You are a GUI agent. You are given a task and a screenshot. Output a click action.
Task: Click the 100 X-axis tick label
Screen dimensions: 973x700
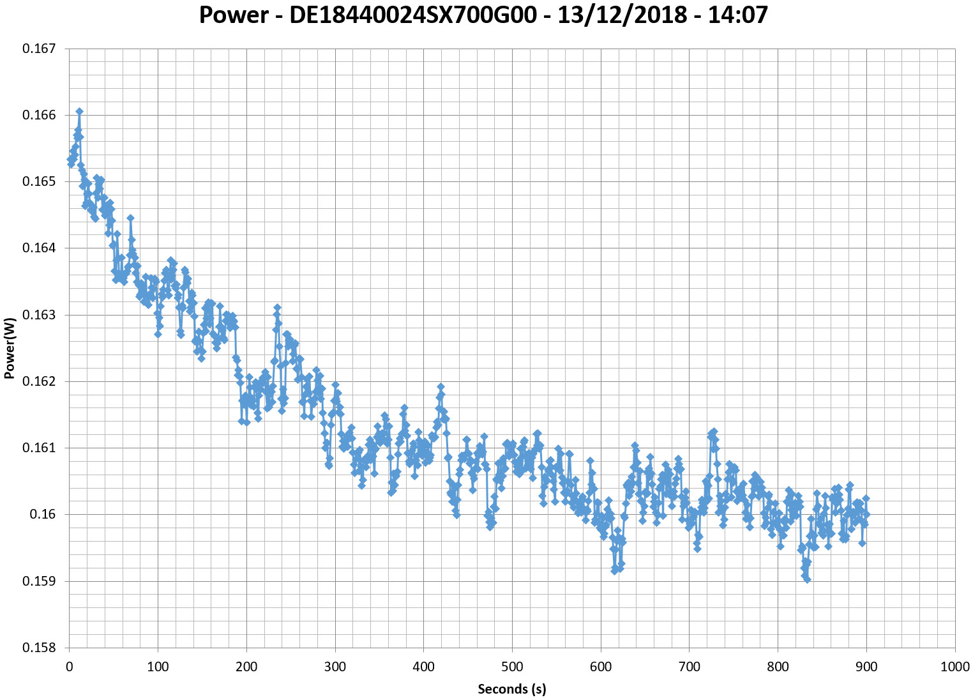coord(158,667)
